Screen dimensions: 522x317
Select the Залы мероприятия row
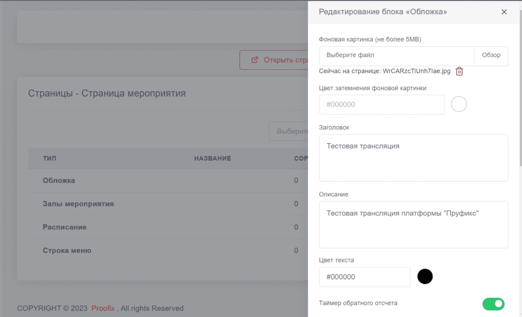[x=78, y=204]
